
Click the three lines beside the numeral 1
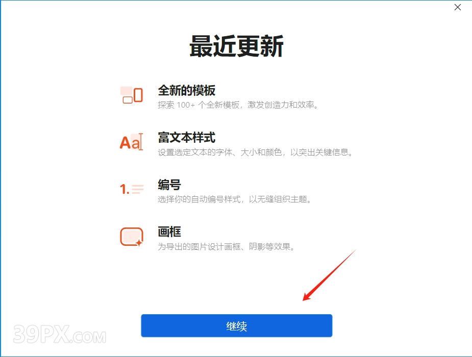click(x=138, y=189)
